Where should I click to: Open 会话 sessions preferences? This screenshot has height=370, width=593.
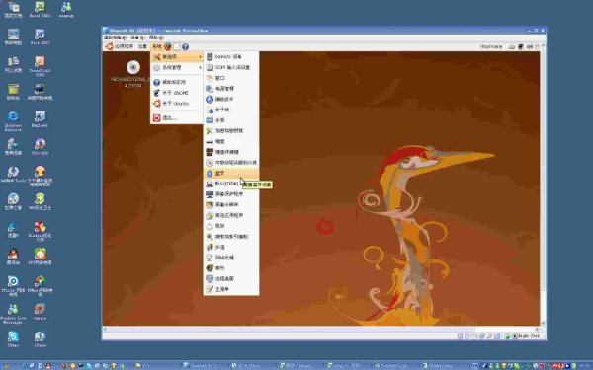(x=231, y=120)
